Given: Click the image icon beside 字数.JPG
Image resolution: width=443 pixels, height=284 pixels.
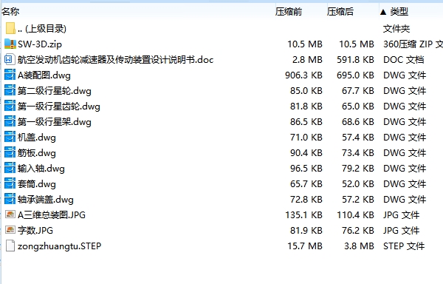Looking at the screenshot, I should click(x=10, y=230).
